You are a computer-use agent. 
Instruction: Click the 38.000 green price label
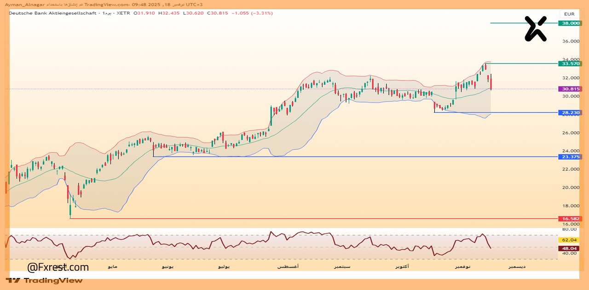click(x=569, y=23)
